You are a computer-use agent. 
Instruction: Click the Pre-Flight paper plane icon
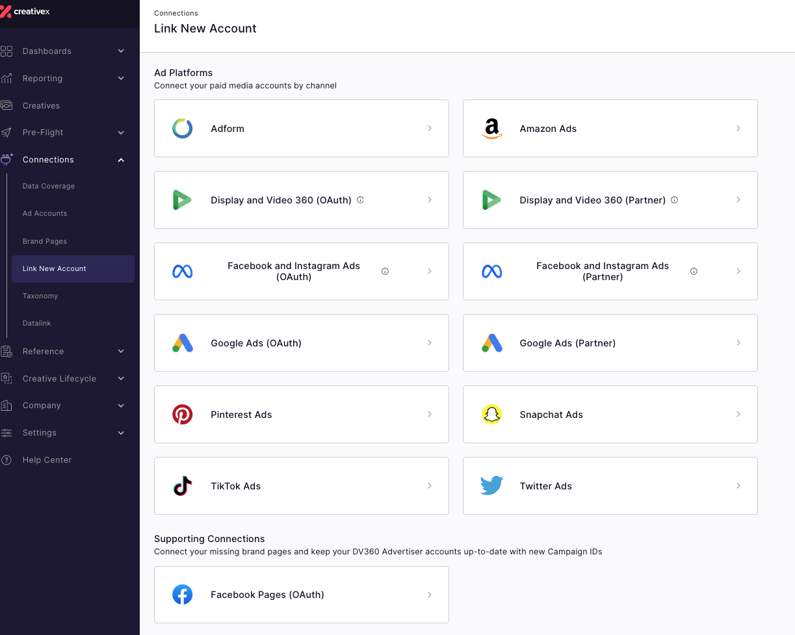(x=7, y=133)
